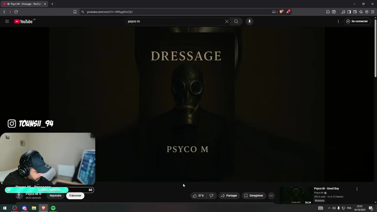
Task: Open new browser tab with plus
Action: [52, 4]
